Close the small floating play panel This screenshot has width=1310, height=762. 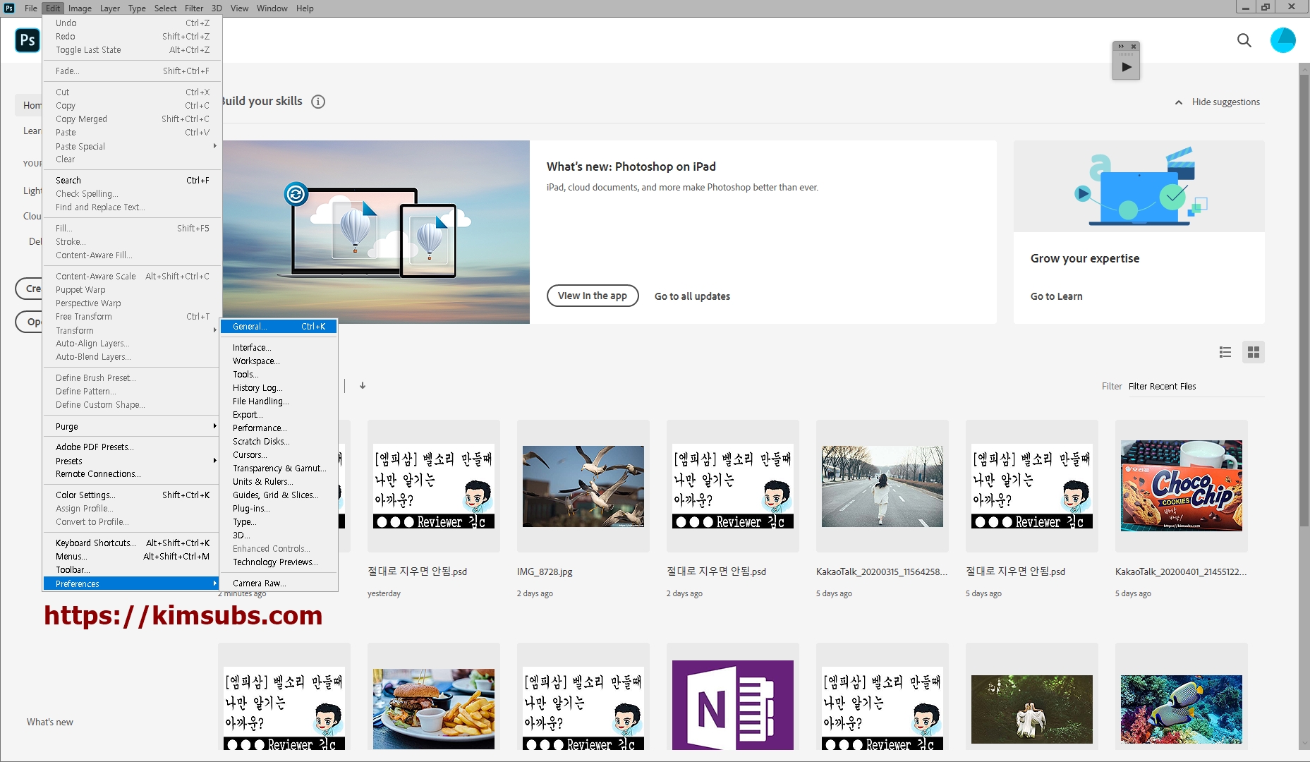[1134, 47]
